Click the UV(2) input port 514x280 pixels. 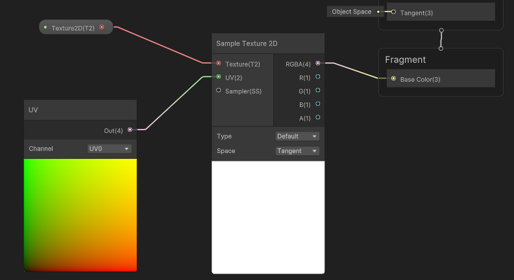(x=219, y=76)
